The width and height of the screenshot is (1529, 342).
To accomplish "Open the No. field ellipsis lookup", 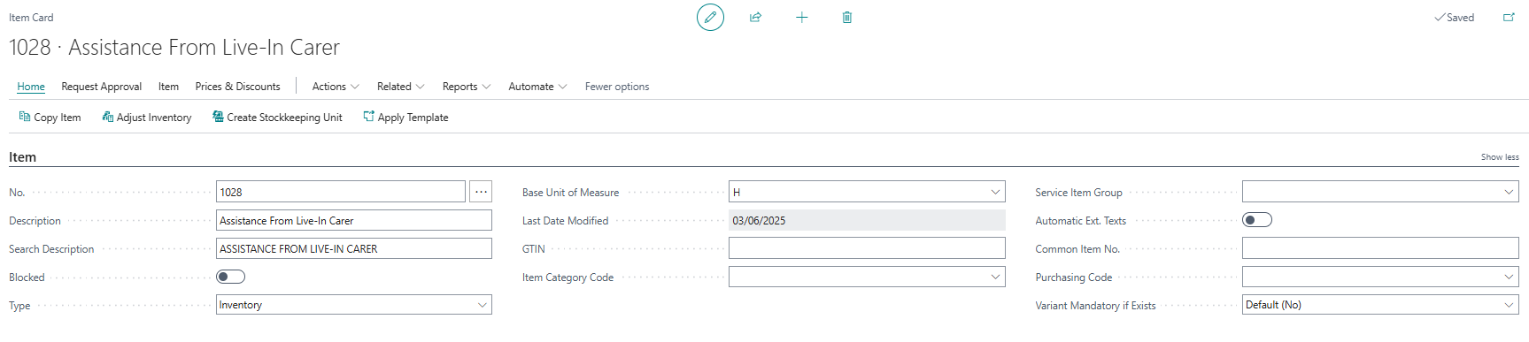I will (481, 192).
